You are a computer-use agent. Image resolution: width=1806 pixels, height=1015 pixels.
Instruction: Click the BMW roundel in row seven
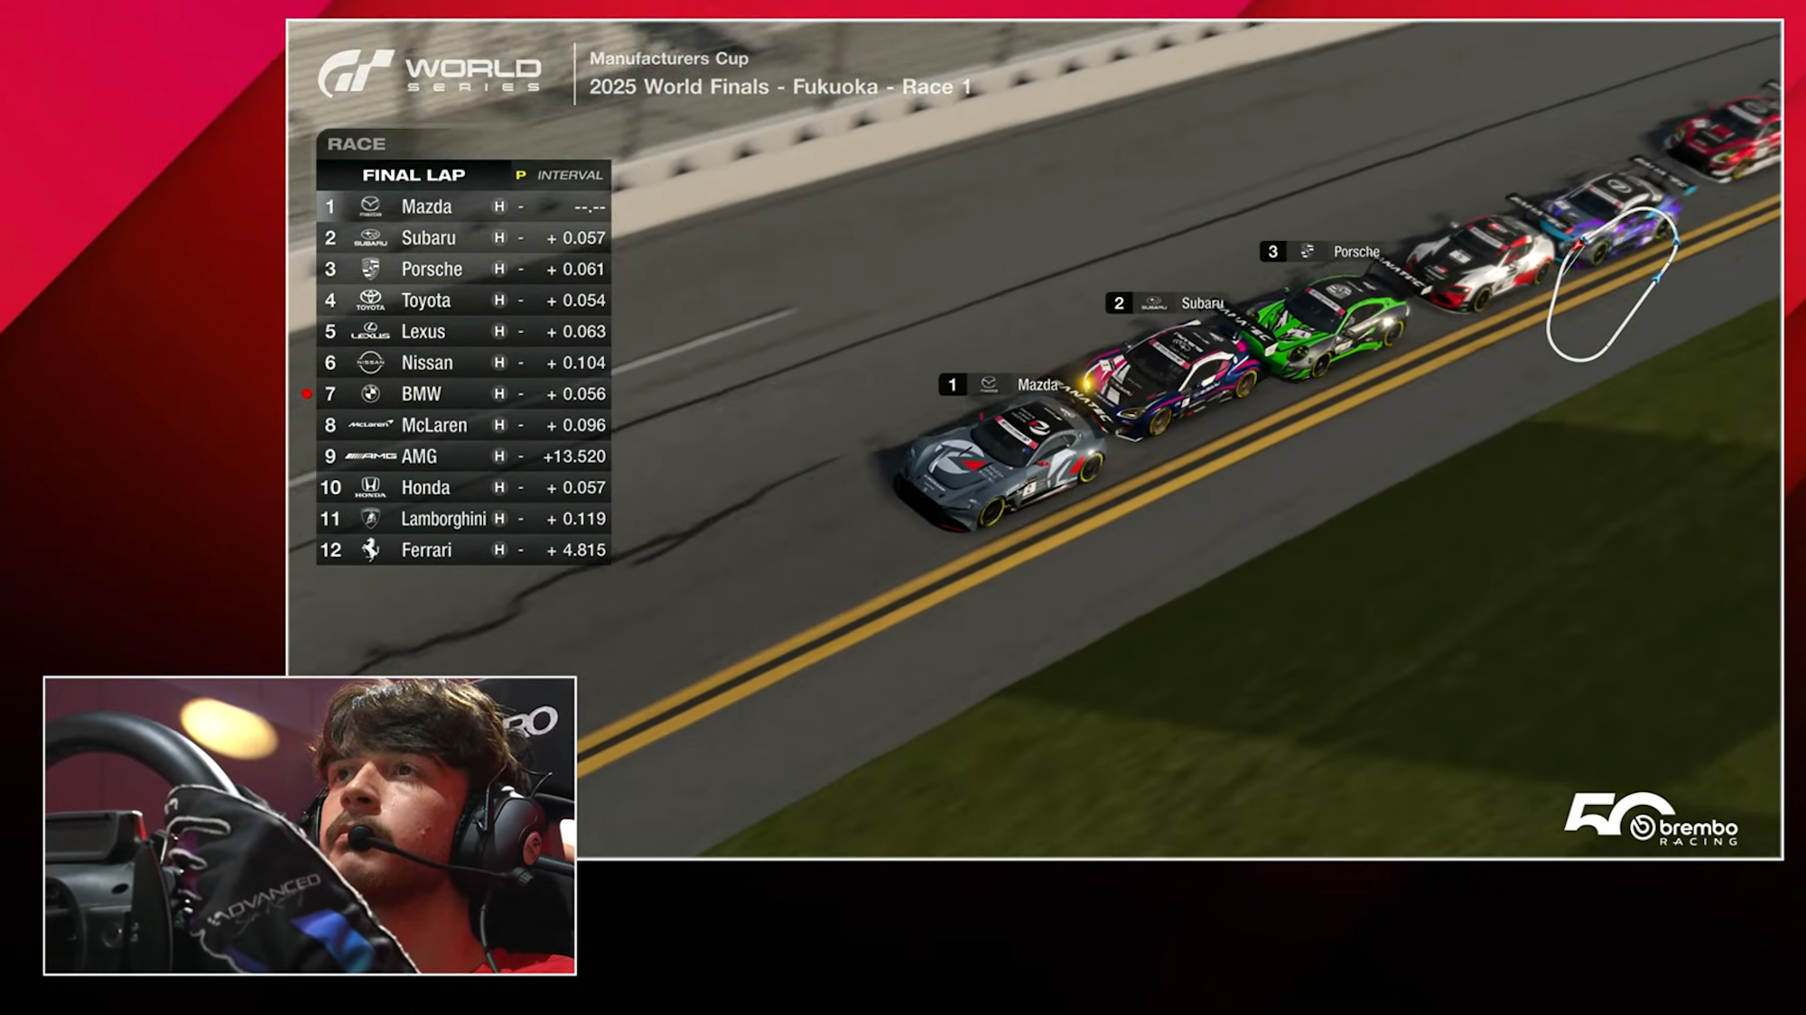pos(370,393)
